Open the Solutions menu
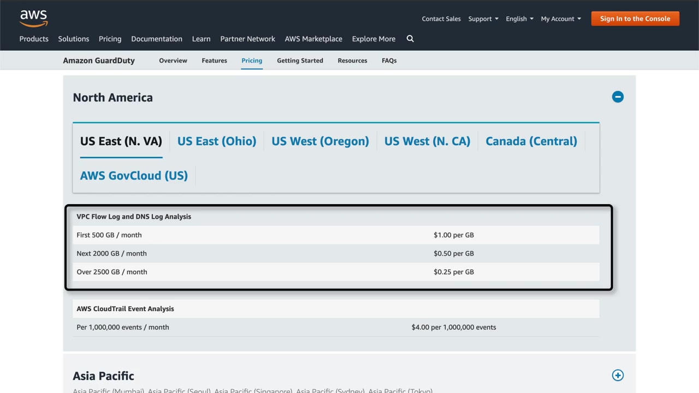Viewport: 699px width, 393px height. pos(74,39)
